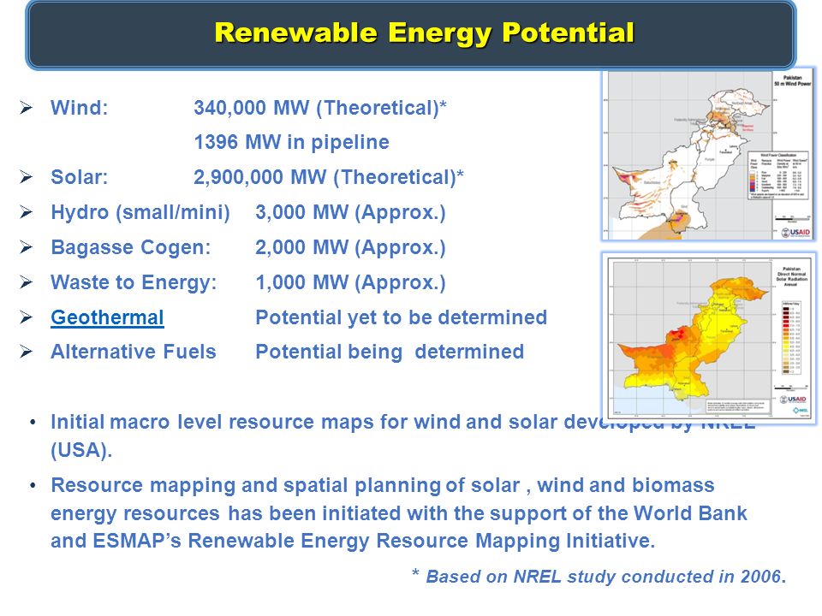
Task: Click the 'Renewable Energy Potential' title banner
Action: 411,34
